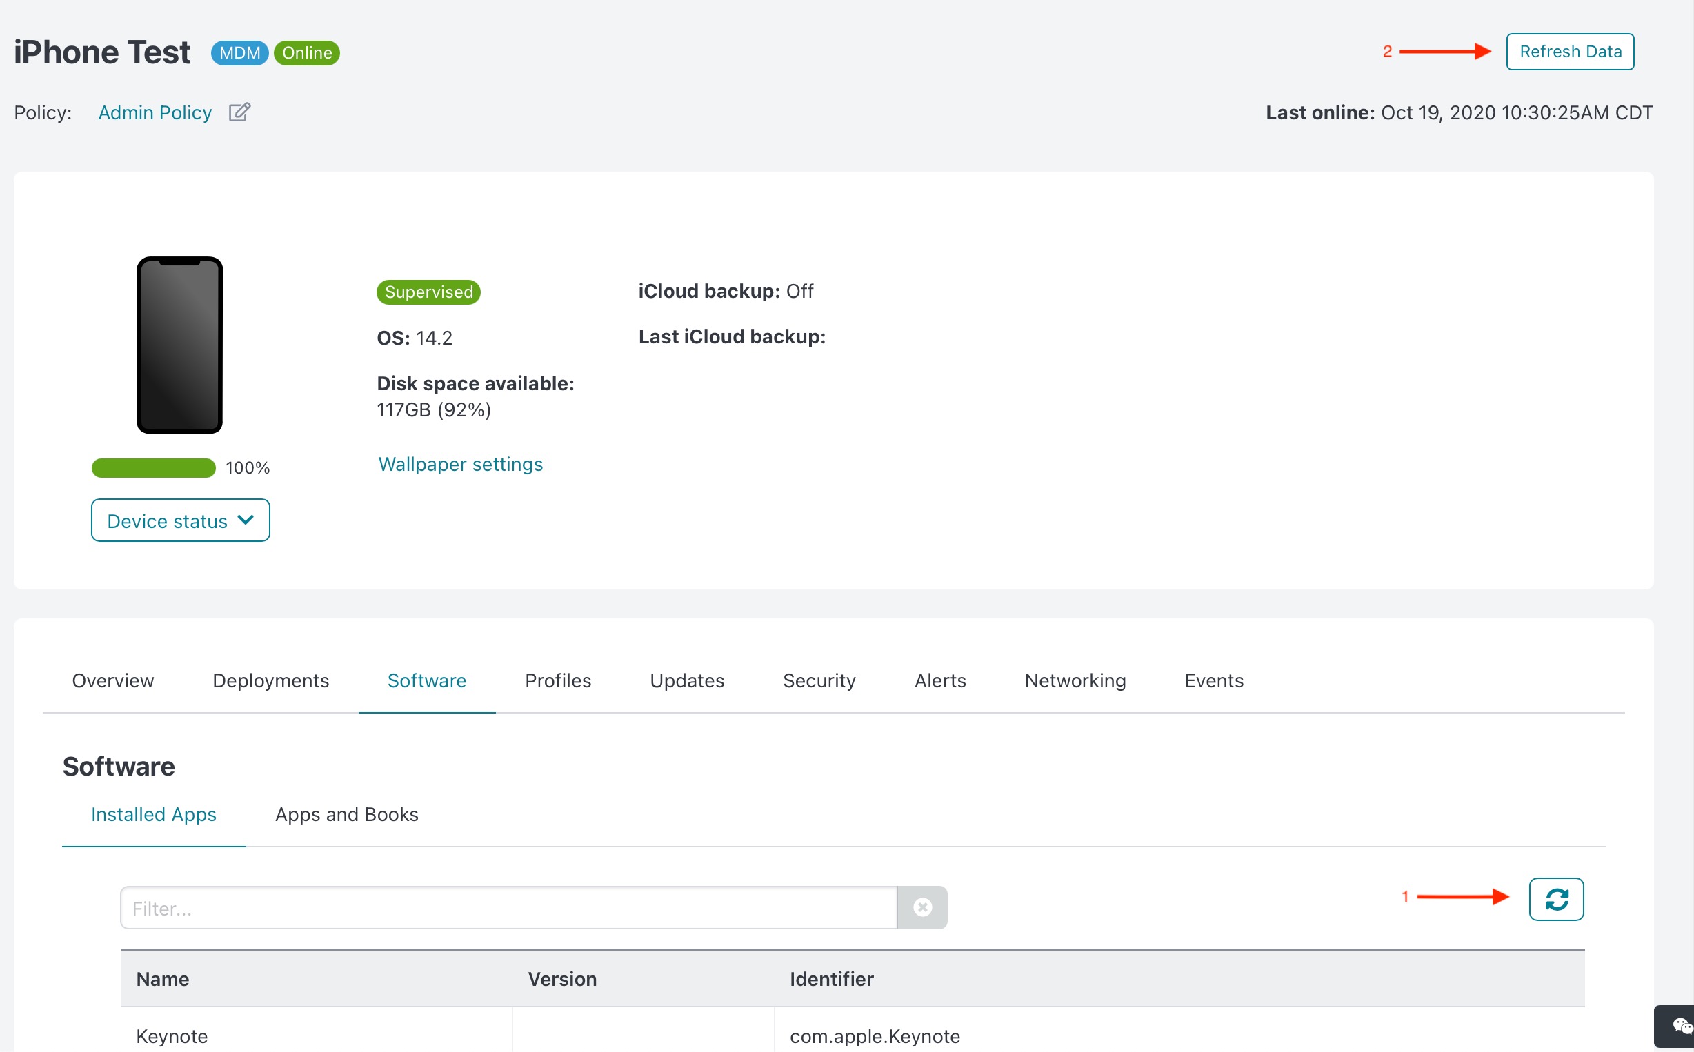Click the battery level progress bar
The height and width of the screenshot is (1052, 1694).
tap(153, 467)
